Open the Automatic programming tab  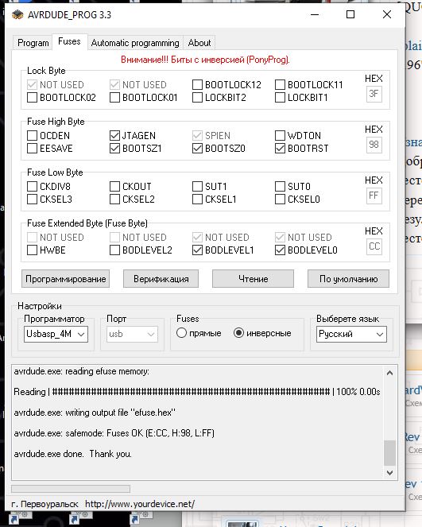[x=135, y=43]
